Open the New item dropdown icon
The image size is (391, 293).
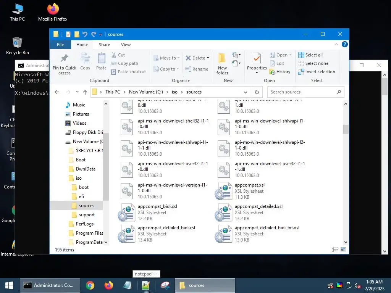click(x=236, y=55)
